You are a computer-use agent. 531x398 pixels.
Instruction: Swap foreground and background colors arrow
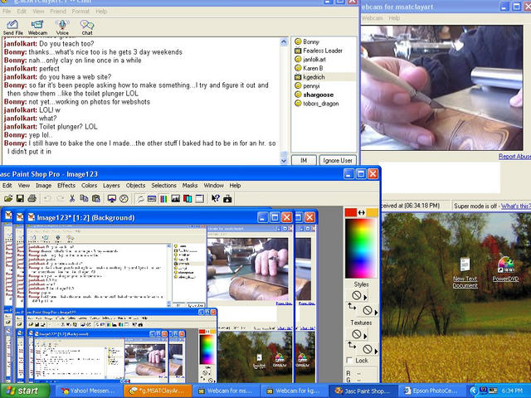(362, 212)
